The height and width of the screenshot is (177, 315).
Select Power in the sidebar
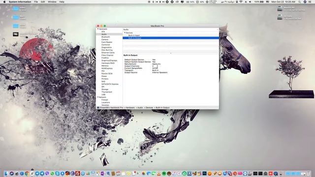point(104,76)
